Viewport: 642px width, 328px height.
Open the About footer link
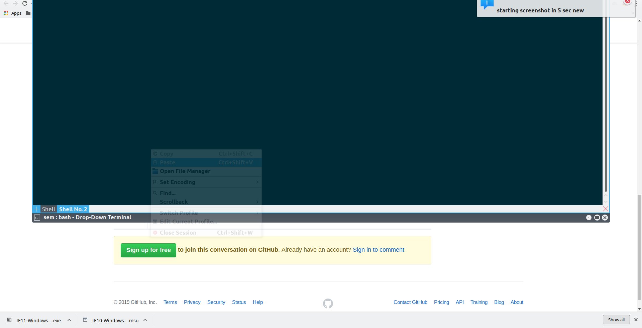pyautogui.click(x=517, y=302)
